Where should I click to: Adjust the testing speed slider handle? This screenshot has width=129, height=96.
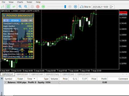coord(65,7)
